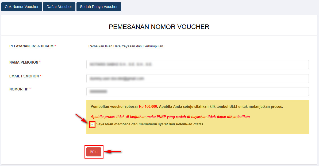This screenshot has height=166, width=319.
Task: Focus the Nama Pemohon input field
Action: (197, 64)
